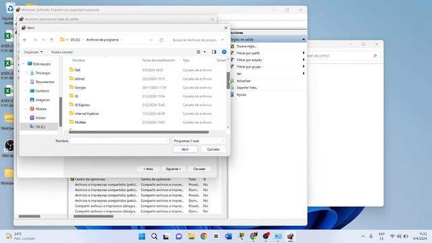Go back in the Abrir dialog

(25, 40)
